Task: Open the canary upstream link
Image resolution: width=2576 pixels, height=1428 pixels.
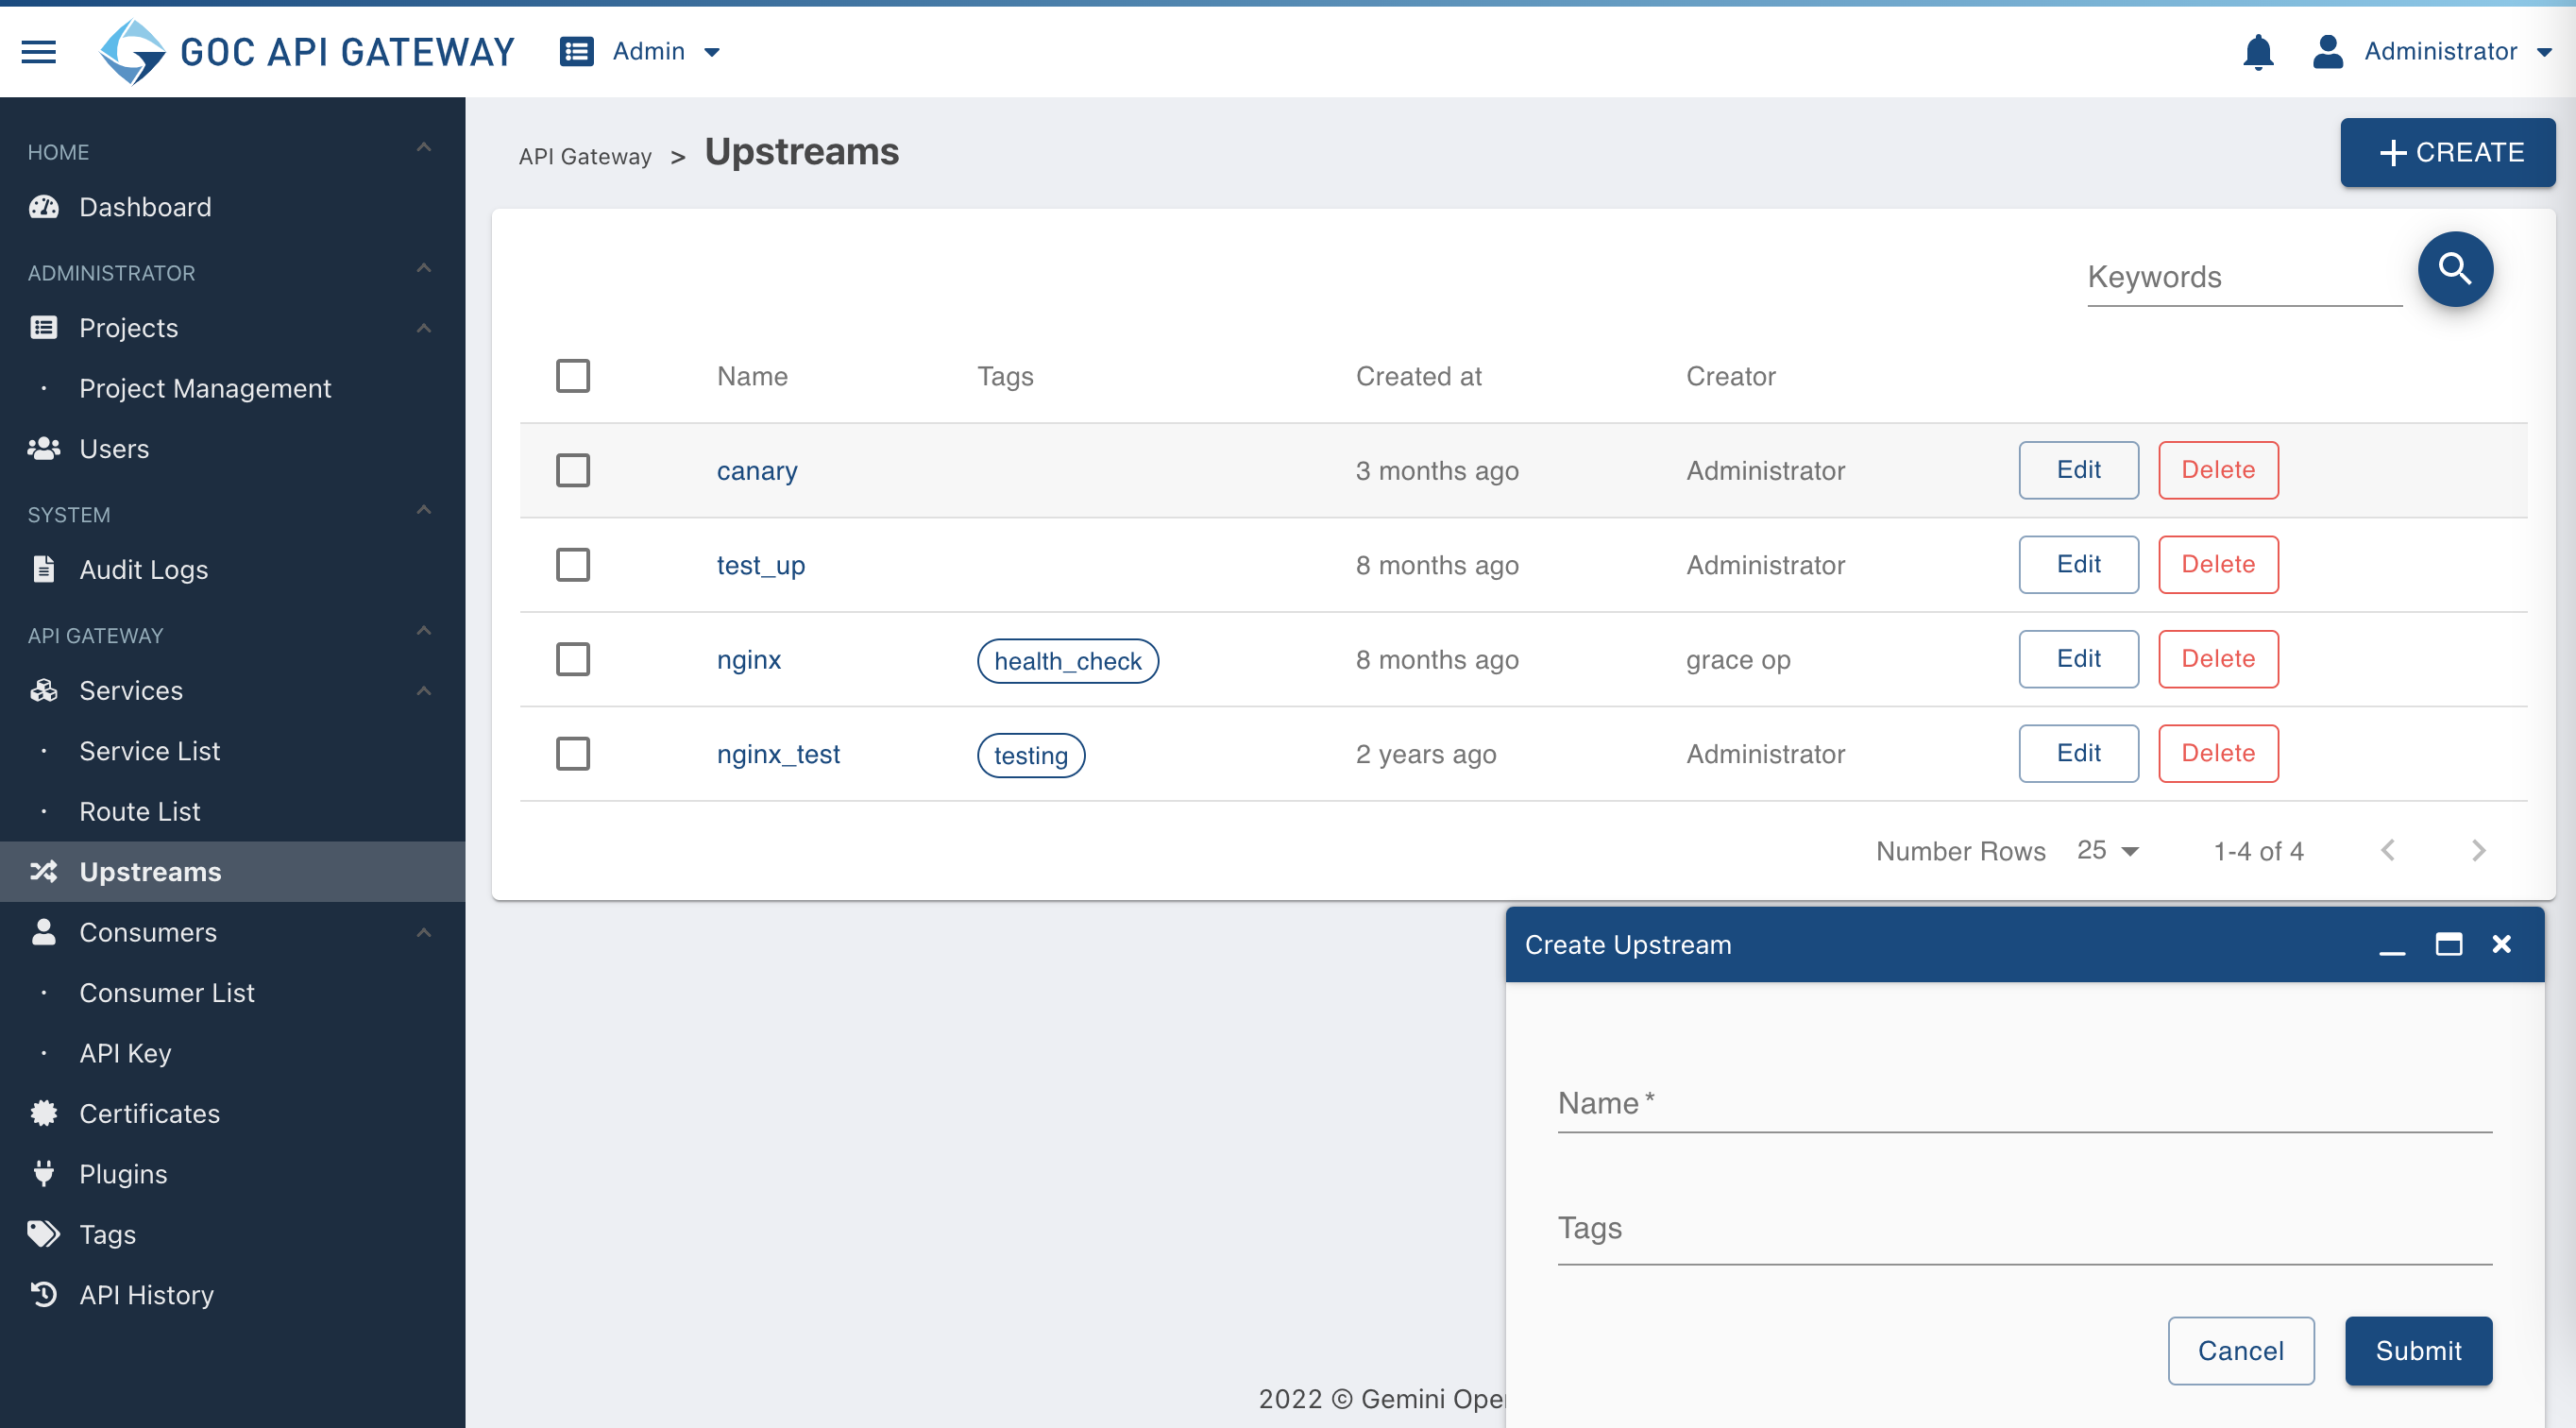Action: tap(757, 471)
